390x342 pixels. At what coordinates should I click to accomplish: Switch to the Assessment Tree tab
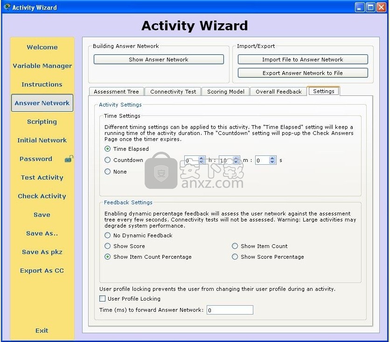tap(117, 92)
